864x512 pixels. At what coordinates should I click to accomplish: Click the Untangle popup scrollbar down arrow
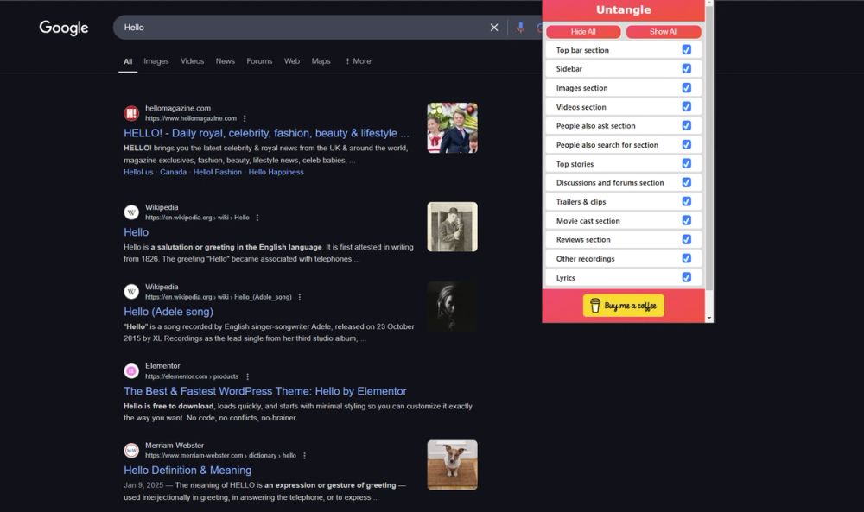click(709, 319)
